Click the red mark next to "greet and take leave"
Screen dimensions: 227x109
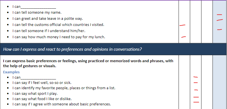220,20
